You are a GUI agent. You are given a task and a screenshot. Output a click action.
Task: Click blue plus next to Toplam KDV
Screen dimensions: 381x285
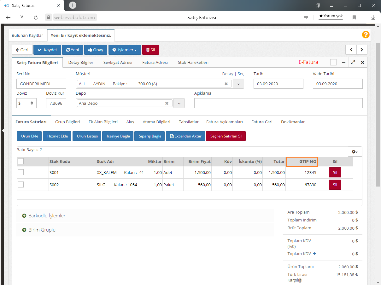coord(314,254)
